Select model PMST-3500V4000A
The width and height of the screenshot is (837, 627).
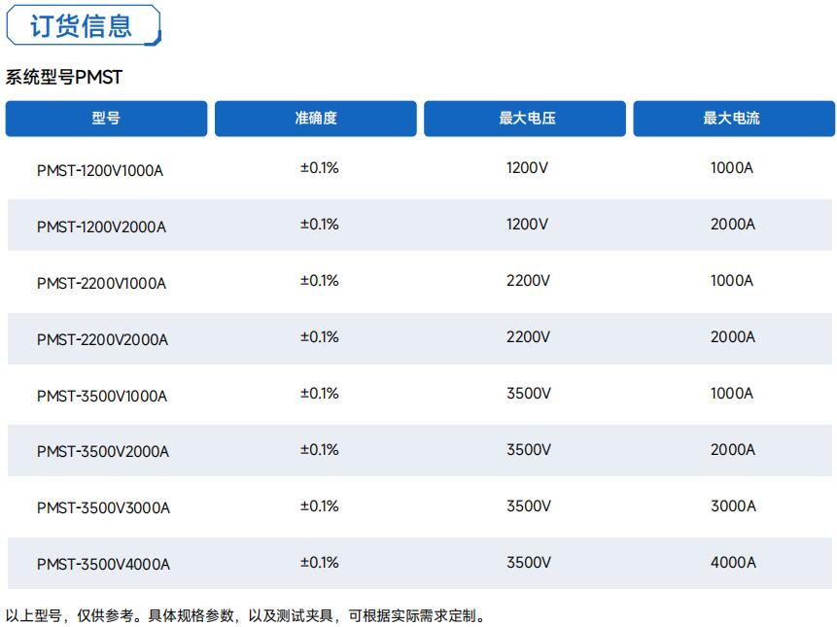[x=103, y=565]
